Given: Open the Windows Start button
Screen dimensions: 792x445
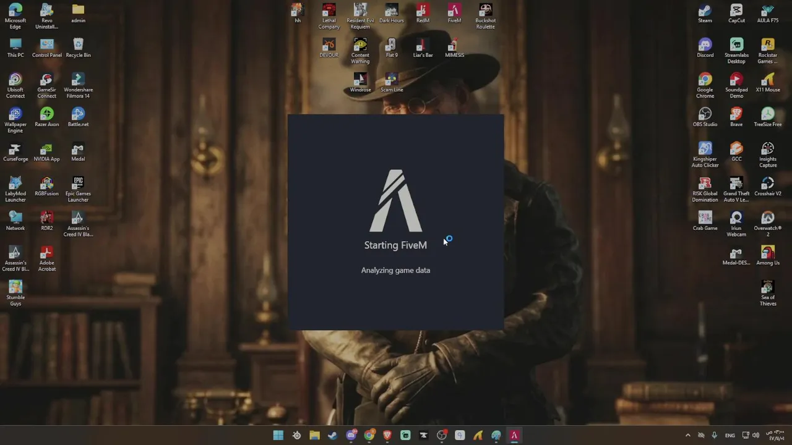Looking at the screenshot, I should (278, 435).
